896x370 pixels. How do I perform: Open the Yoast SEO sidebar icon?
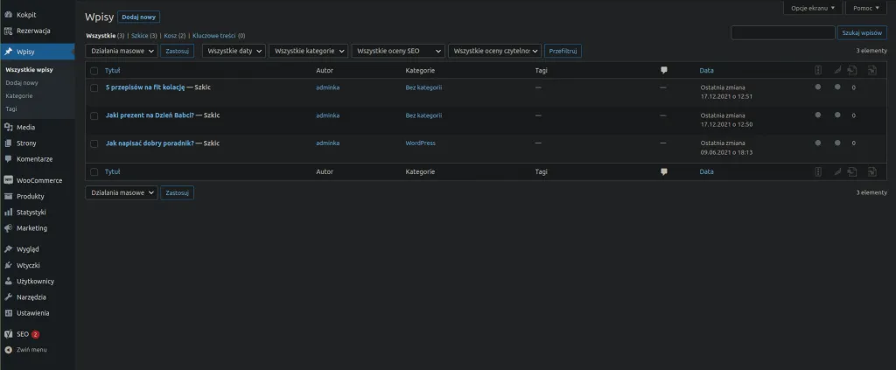click(8, 334)
